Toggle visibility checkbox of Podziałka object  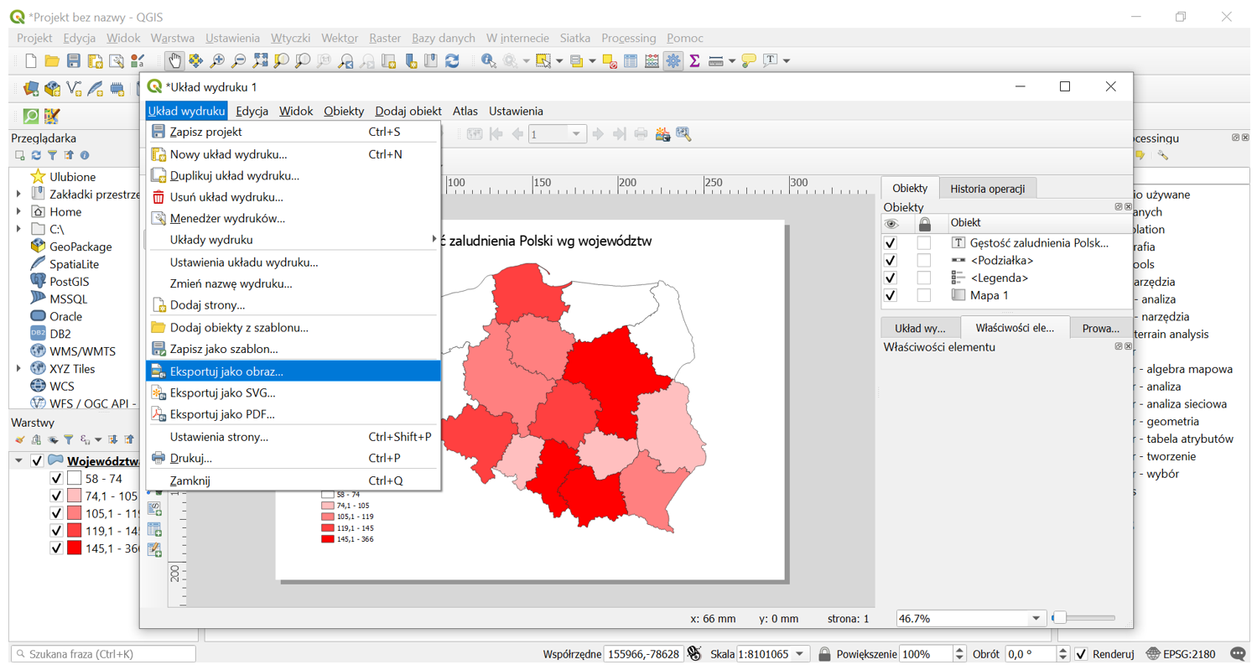pos(891,261)
